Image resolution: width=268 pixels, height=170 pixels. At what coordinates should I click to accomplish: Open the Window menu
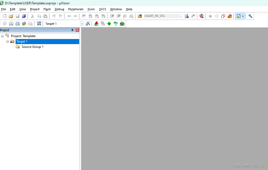coord(116,9)
